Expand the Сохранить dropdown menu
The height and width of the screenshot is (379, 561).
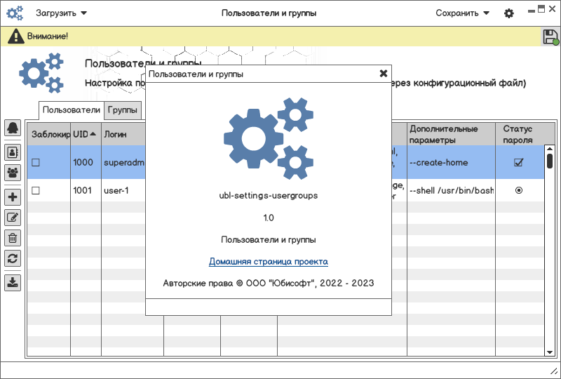462,13
